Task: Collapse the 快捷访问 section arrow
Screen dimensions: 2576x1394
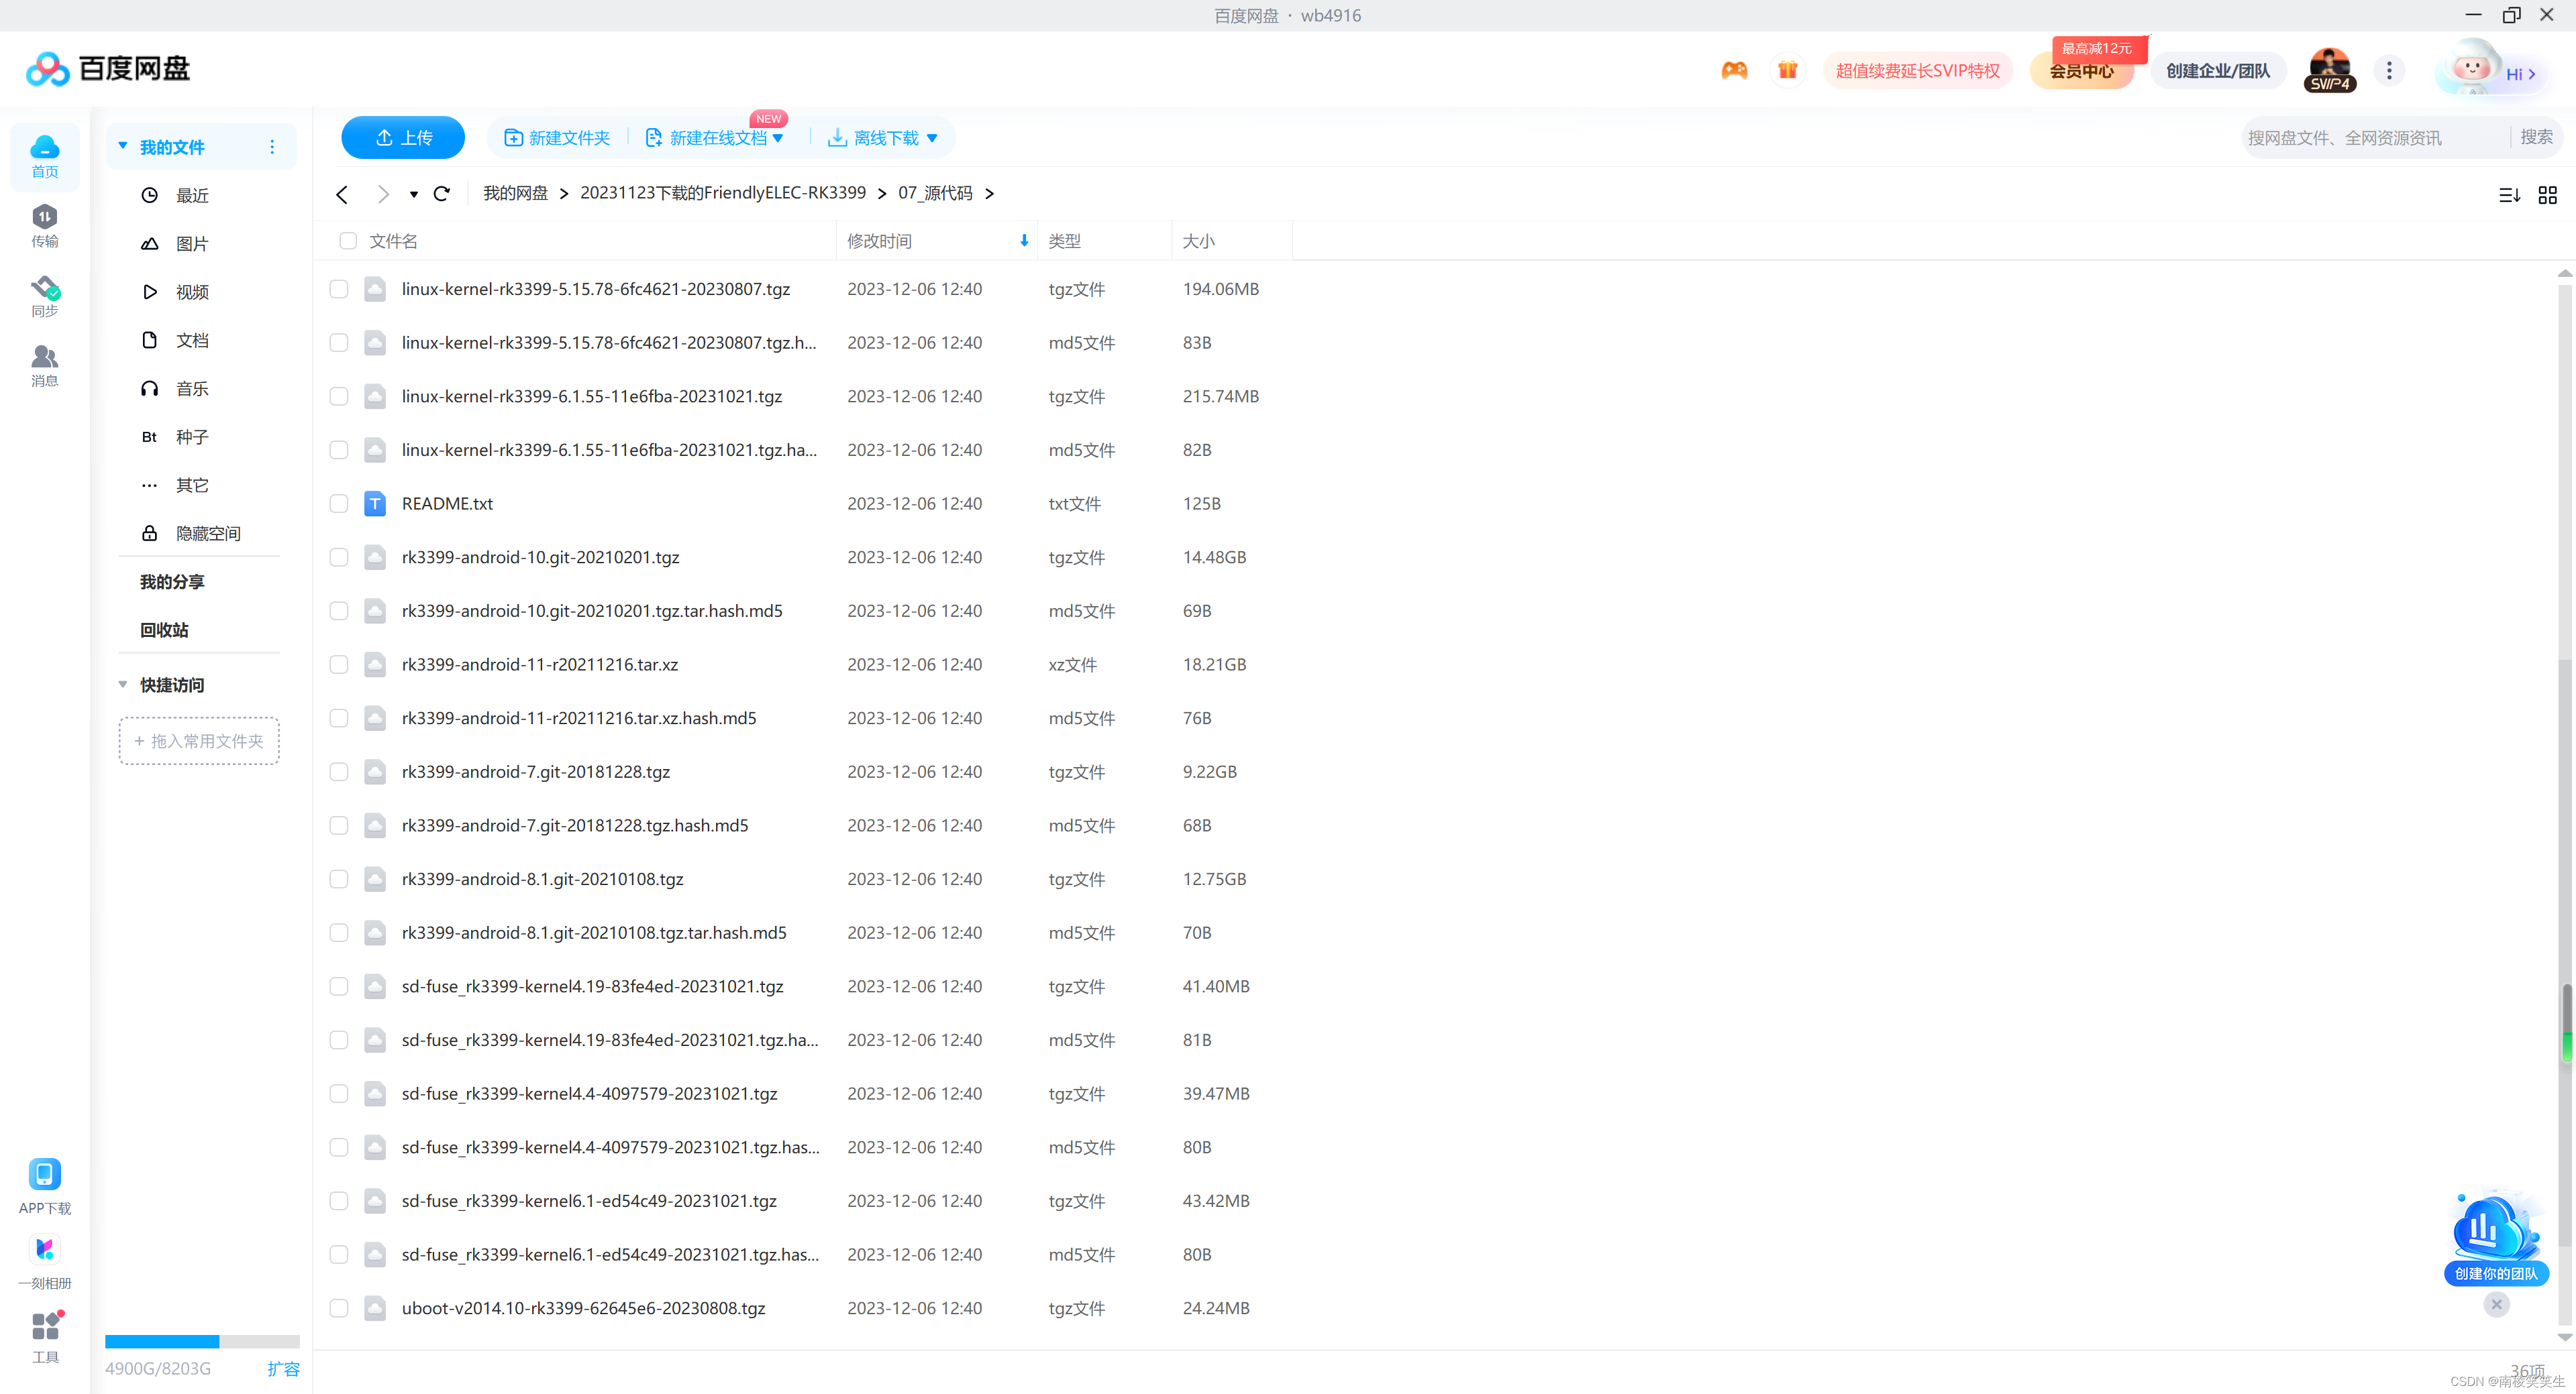Action: pyautogui.click(x=123, y=685)
